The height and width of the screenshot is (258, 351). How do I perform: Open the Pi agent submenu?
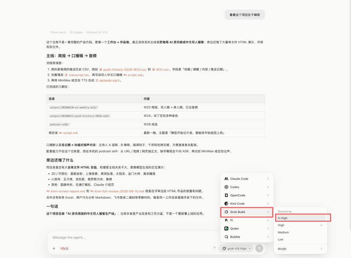click(247, 220)
